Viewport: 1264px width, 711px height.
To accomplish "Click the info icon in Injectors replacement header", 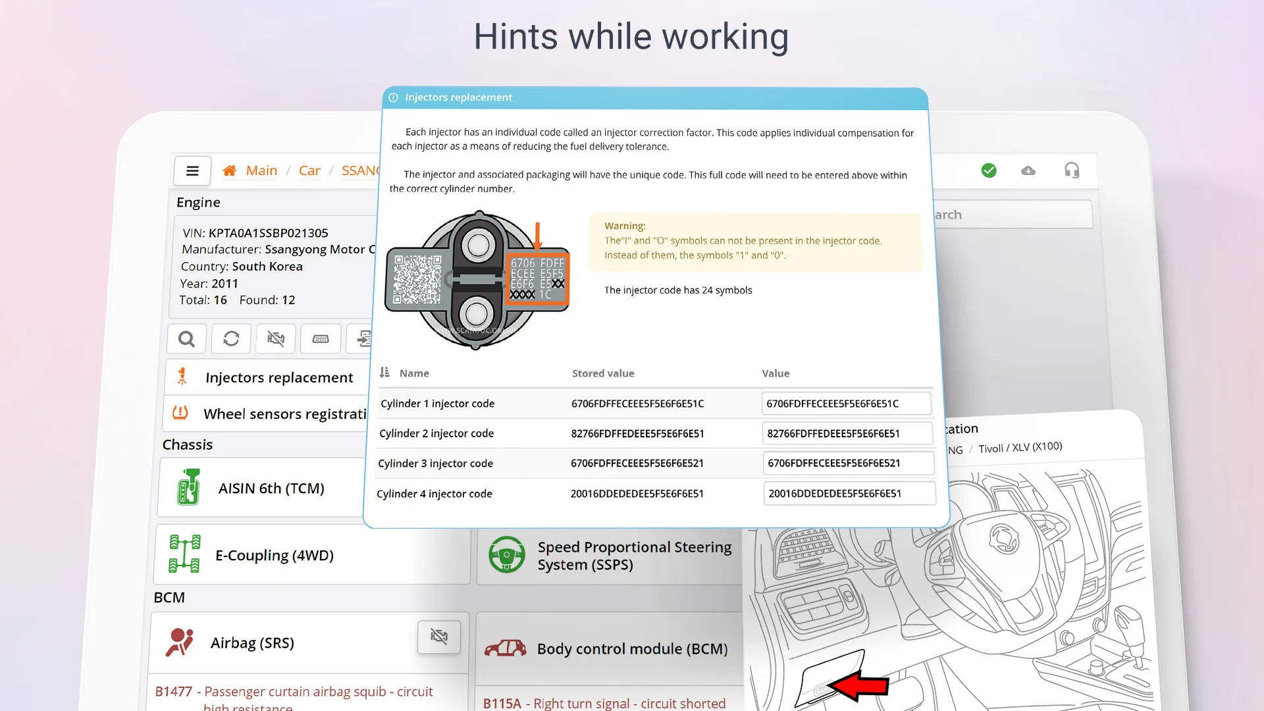I will pyautogui.click(x=394, y=97).
